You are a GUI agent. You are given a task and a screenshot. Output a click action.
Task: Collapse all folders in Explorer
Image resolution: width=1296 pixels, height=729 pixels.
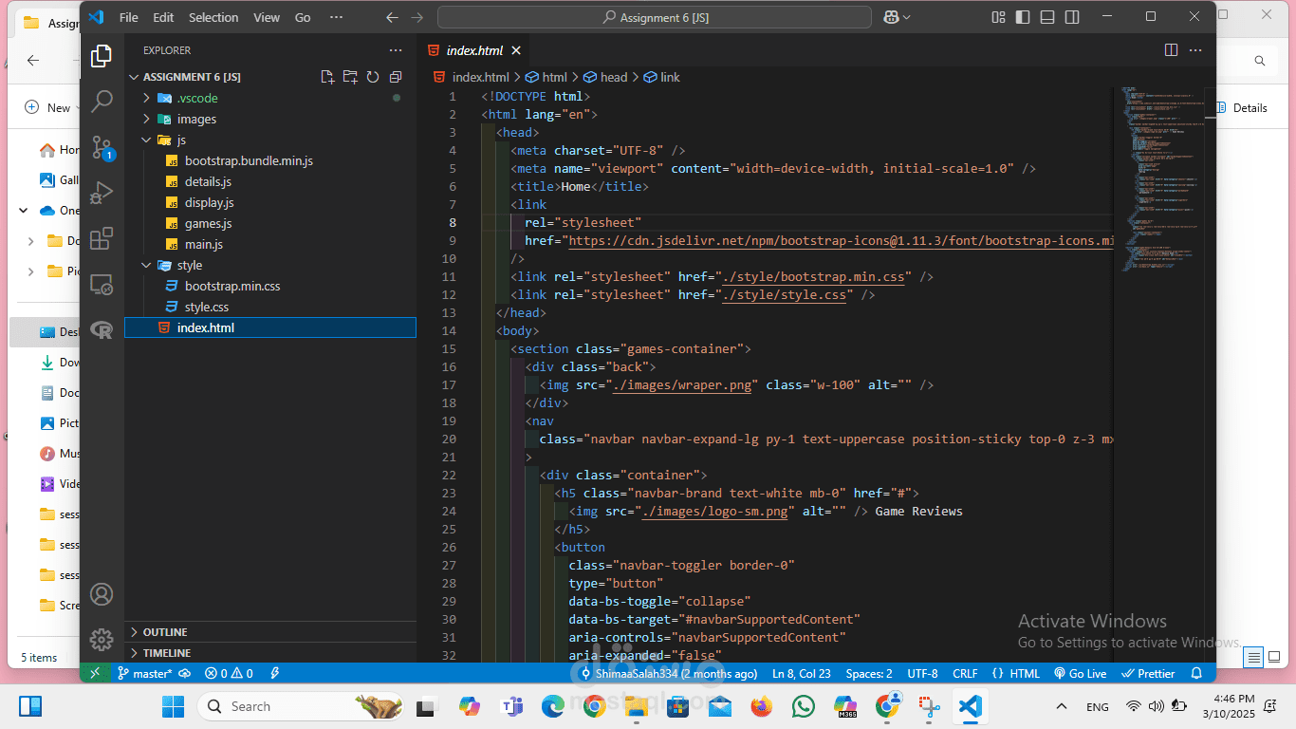click(x=396, y=77)
